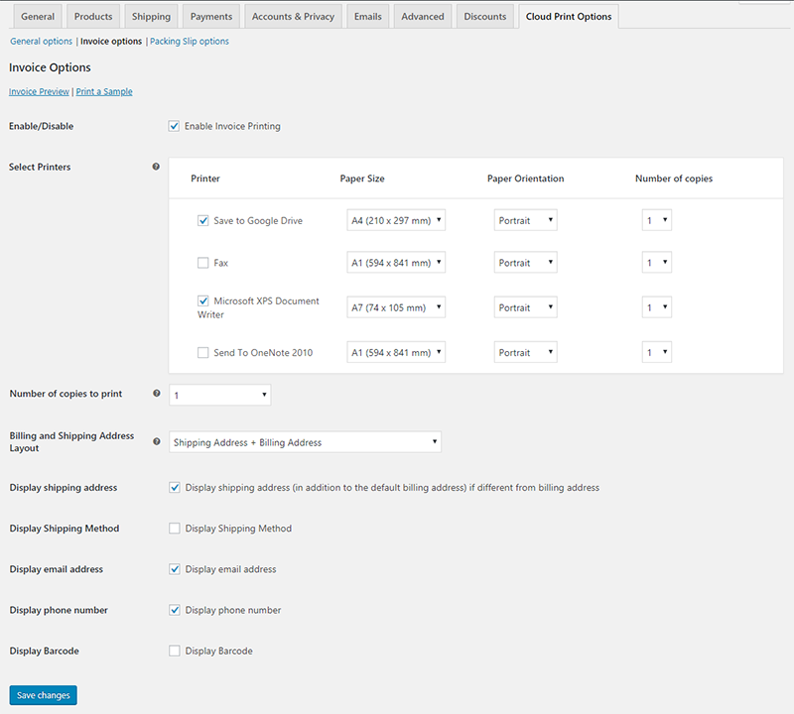The image size is (794, 714).
Task: Open Billing and Shipping Address Layout dropdown
Action: coord(305,441)
